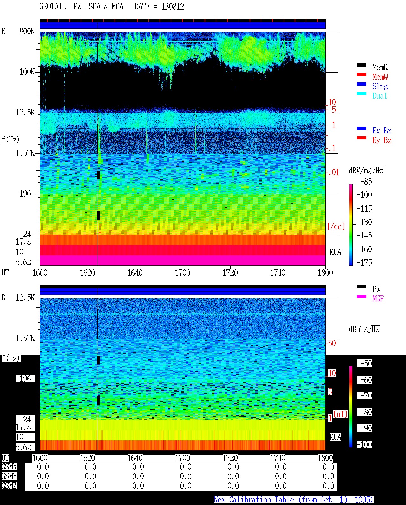Click the 1.57K label on the B panel
This screenshot has height=505, width=406.
pos(25,338)
